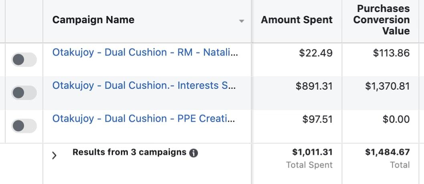
Task: Expand the Results from 3 campaigns chevron
Action: [x=54, y=156]
